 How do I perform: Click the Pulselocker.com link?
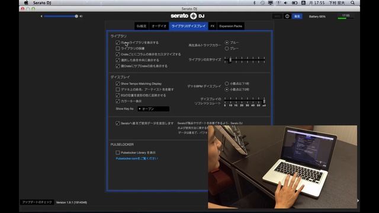tap(137, 159)
